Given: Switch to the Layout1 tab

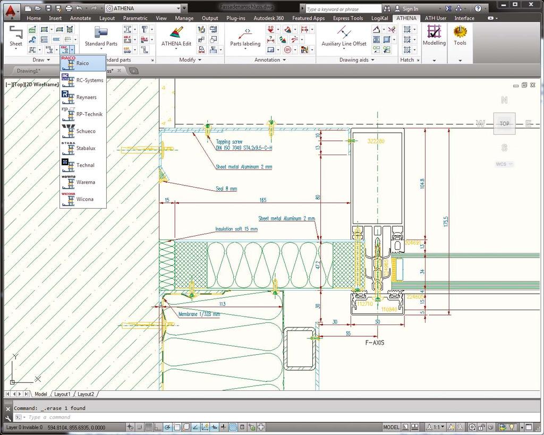Looking at the screenshot, I should point(62,394).
